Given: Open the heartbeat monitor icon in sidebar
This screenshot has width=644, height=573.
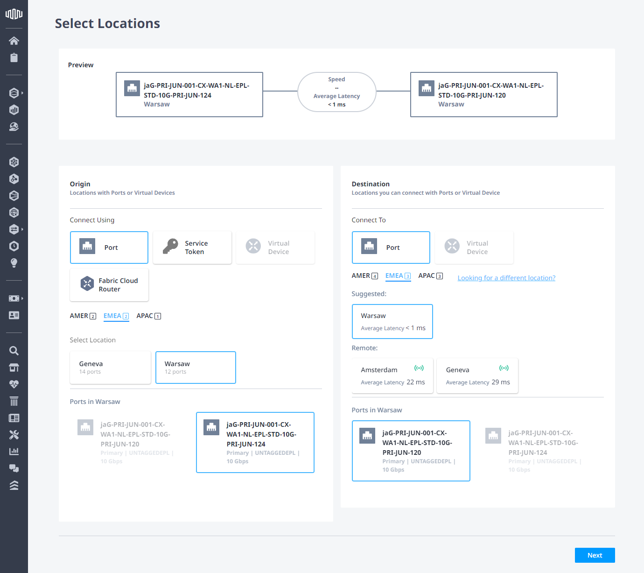Looking at the screenshot, I should pos(14,384).
